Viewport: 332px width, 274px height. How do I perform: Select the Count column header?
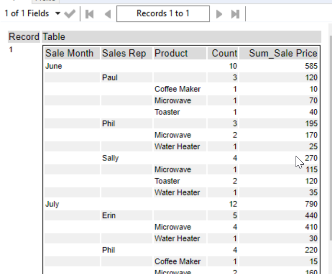[x=224, y=53]
